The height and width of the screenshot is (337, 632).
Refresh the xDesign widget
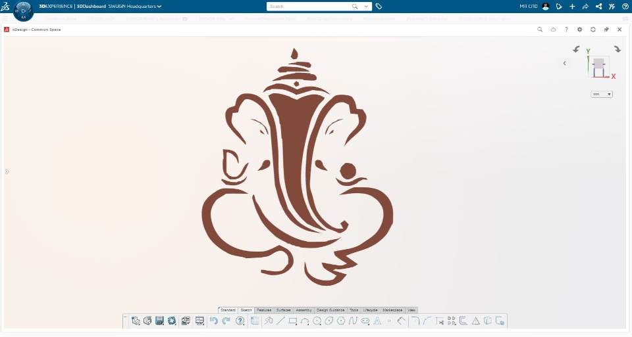tap(593, 30)
